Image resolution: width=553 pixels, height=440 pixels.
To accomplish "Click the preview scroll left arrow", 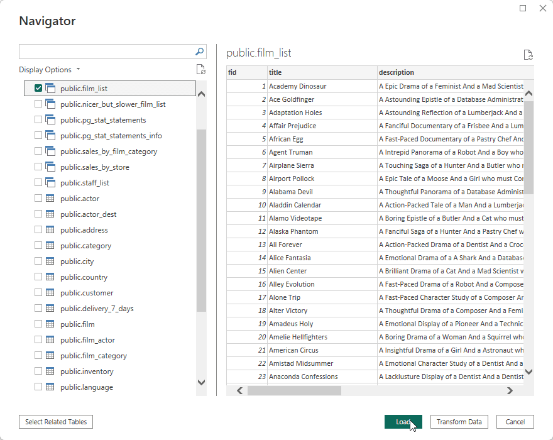I will (x=240, y=390).
